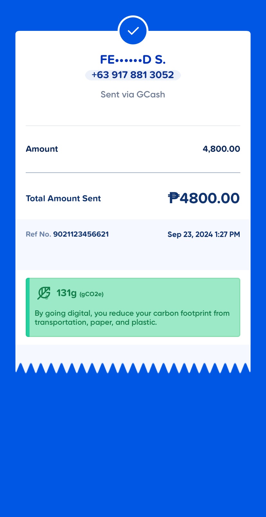Tap the dark green banner accent bar
Image resolution: width=266 pixels, height=517 pixels.
click(x=28, y=307)
